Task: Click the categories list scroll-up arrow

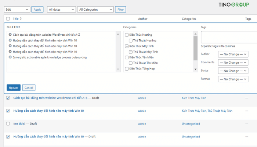Action: tap(195, 34)
